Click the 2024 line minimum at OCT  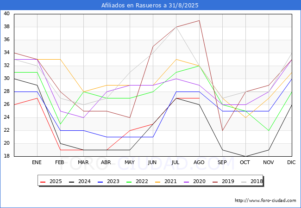(x=246, y=156)
